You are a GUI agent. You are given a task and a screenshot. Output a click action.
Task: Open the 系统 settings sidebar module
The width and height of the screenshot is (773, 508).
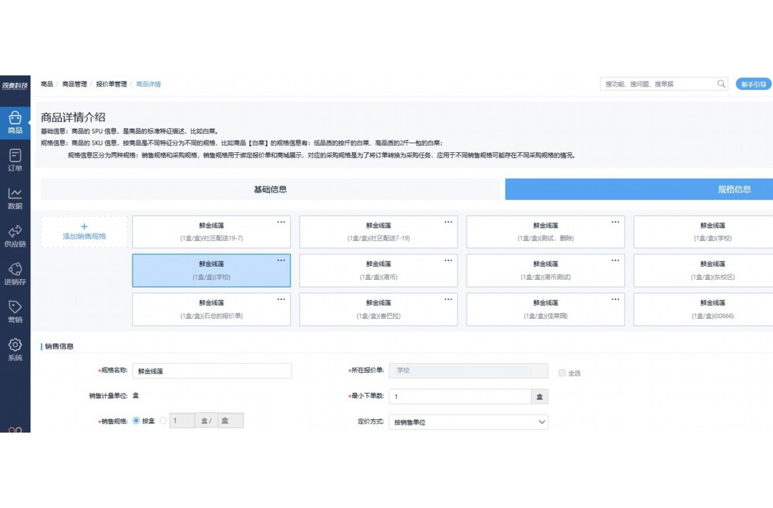15,350
